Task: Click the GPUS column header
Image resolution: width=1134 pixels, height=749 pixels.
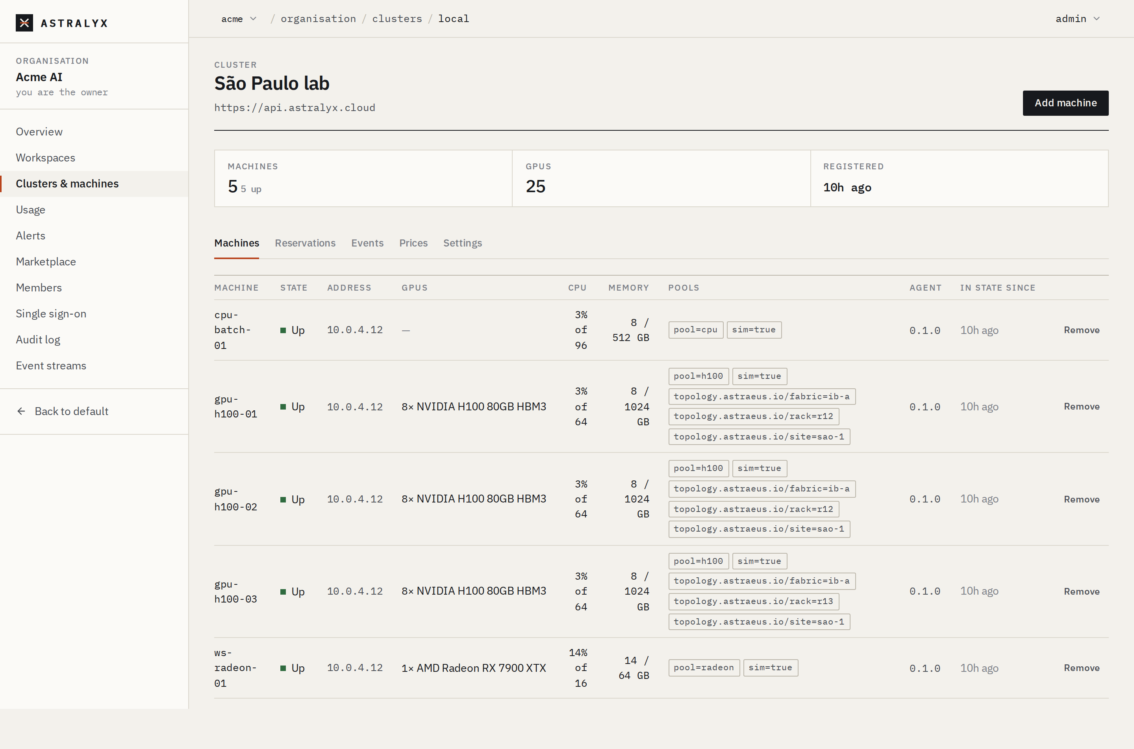Action: pos(415,287)
